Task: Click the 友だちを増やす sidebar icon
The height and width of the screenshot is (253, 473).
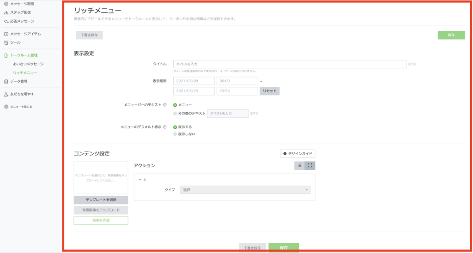Action: point(6,94)
